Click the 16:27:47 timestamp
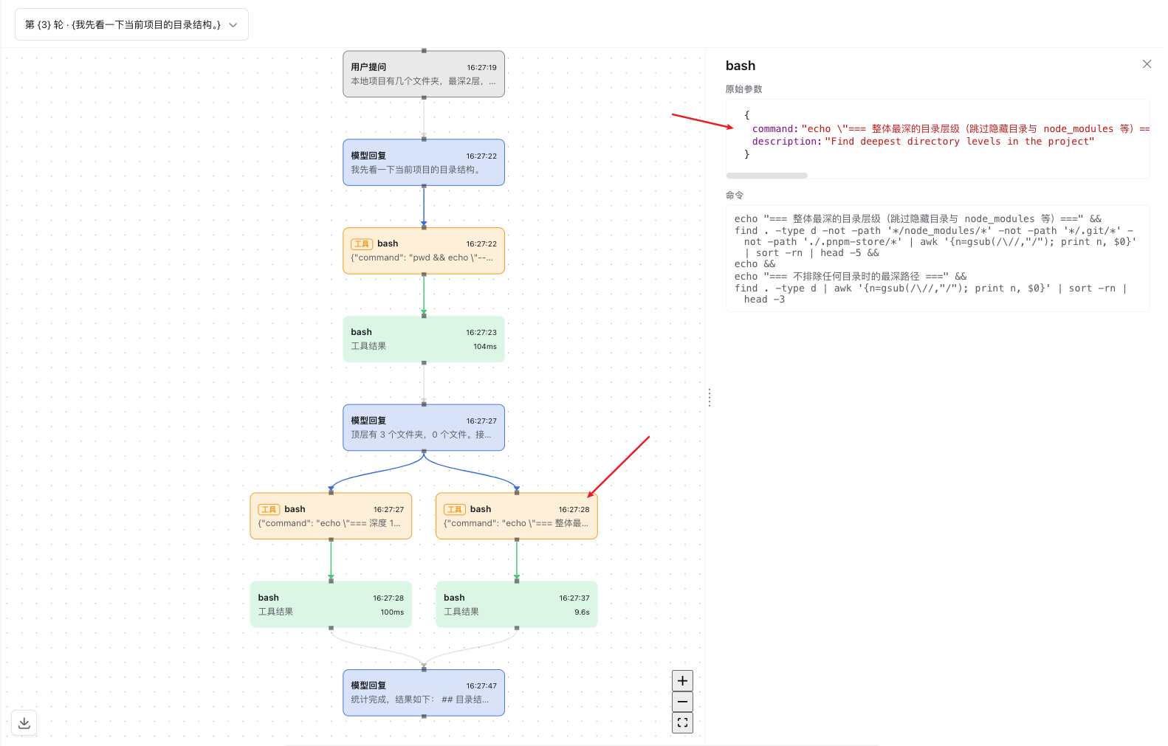Image resolution: width=1168 pixels, height=746 pixels. coord(481,685)
